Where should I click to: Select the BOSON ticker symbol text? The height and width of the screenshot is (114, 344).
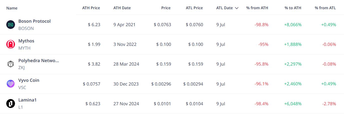tap(26, 28)
